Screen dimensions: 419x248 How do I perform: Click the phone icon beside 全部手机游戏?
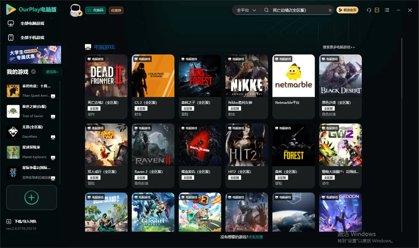coord(11,38)
